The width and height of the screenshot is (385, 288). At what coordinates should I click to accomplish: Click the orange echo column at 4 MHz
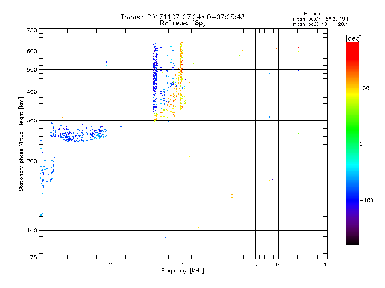tap(181, 76)
